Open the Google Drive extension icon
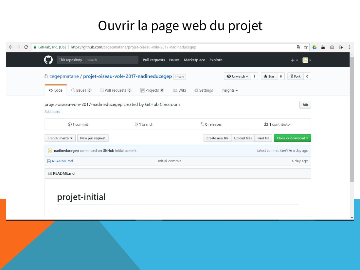360x270 pixels. click(x=315, y=47)
